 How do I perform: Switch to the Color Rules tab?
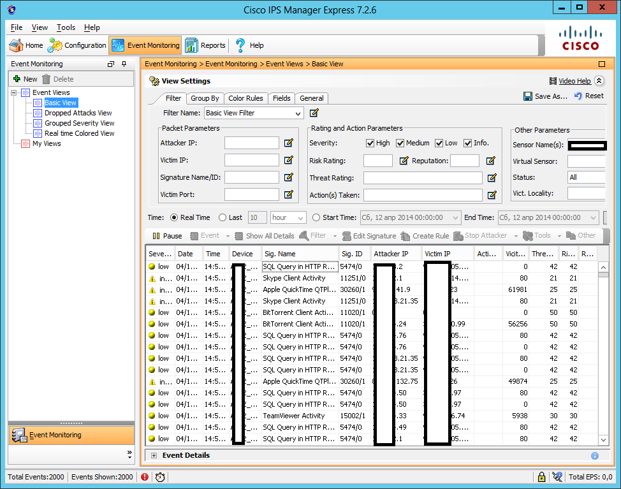[x=245, y=98]
